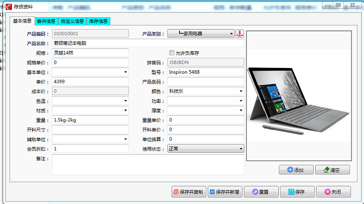Screen dimensions: 364x204
Task: Click the laptop product image preview
Action: pyautogui.click(x=299, y=96)
